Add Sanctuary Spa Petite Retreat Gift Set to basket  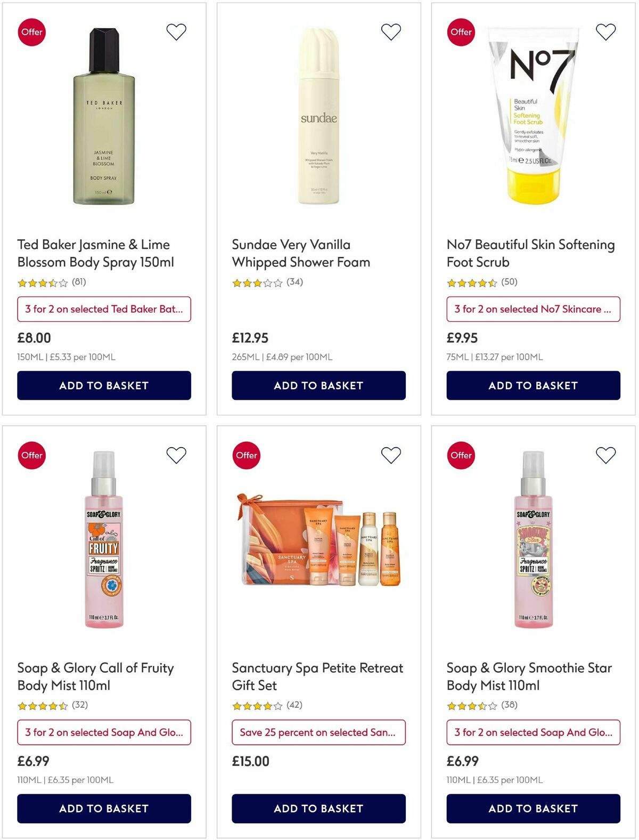tap(318, 809)
